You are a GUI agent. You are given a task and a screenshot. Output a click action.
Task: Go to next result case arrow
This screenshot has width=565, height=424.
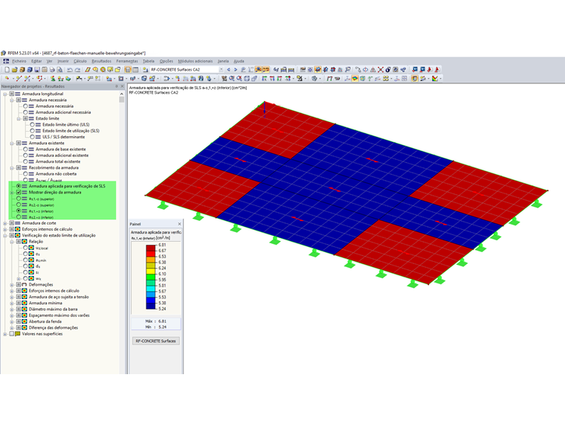tap(236, 70)
